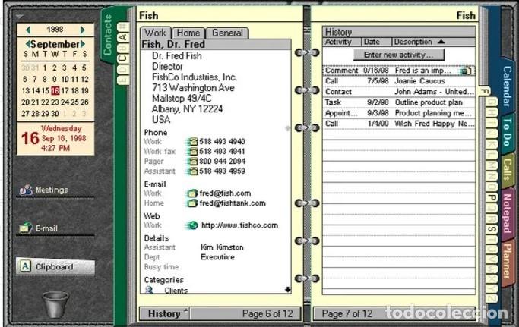Click the Fish, Dr. Fred contact header
The height and width of the screenshot is (327, 519).
coord(216,44)
